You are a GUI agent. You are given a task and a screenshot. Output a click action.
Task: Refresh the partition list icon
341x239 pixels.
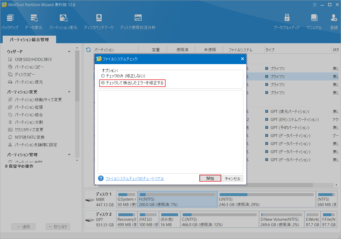[x=88, y=50]
